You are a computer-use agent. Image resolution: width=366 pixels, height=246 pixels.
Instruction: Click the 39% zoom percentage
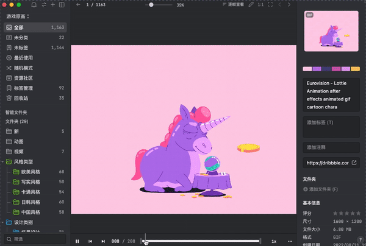181,5
